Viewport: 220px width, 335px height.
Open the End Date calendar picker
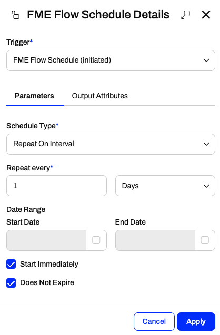[x=205, y=240]
